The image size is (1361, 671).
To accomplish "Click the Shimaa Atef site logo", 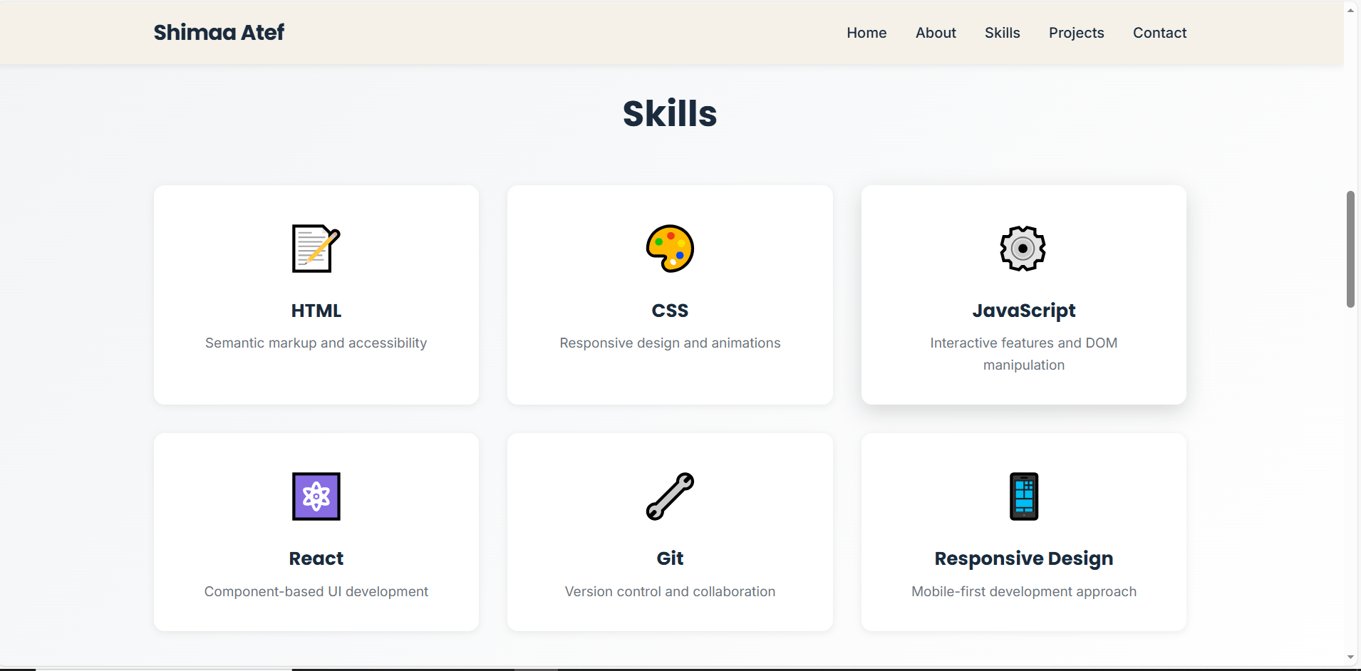I will point(219,33).
